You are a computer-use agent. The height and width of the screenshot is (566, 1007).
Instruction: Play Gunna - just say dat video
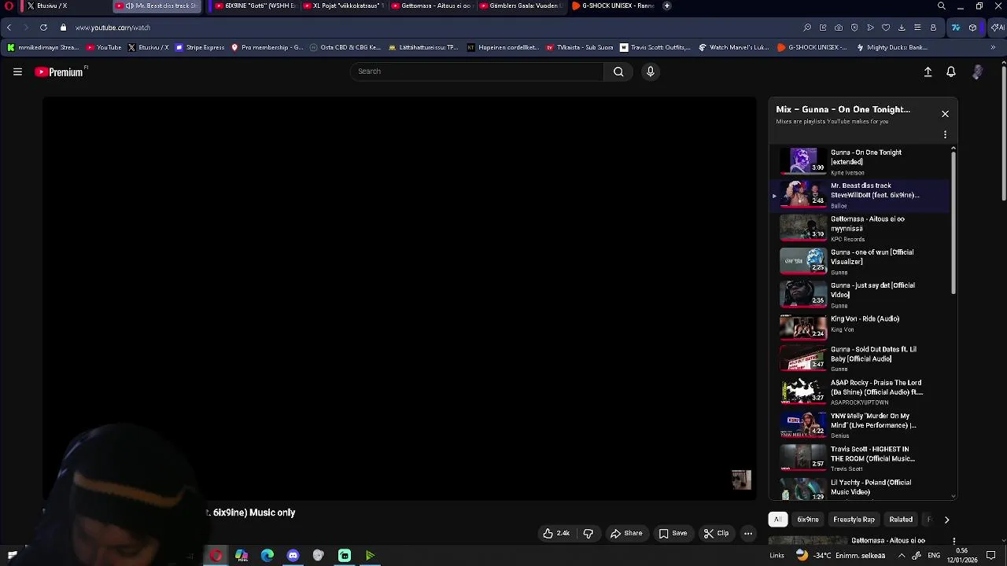[x=860, y=295]
